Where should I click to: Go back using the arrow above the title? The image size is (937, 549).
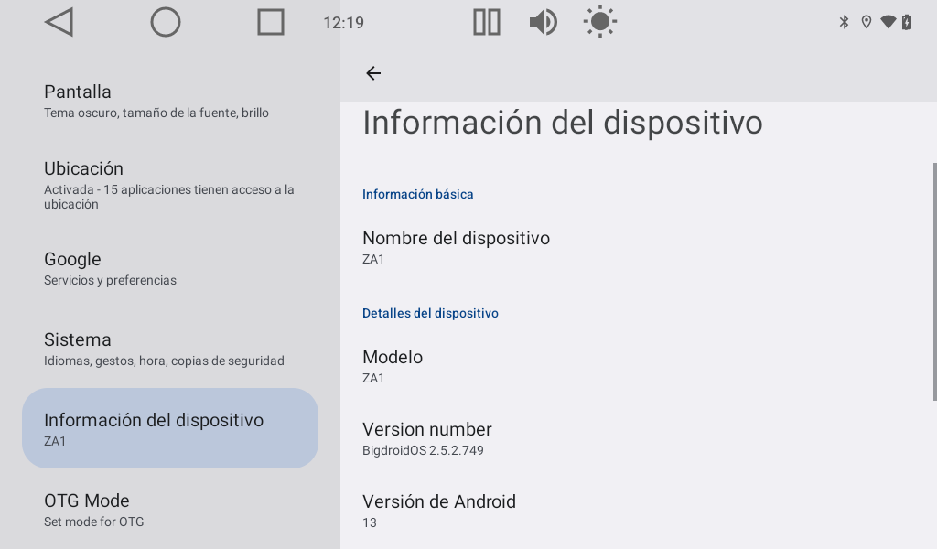(x=373, y=73)
